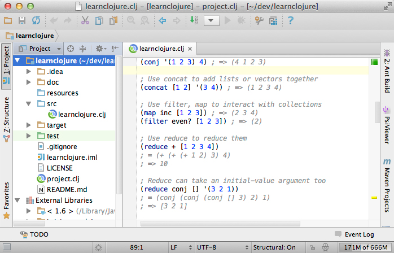Select the .gitignore file
This screenshot has height=253, width=394.
57,147
